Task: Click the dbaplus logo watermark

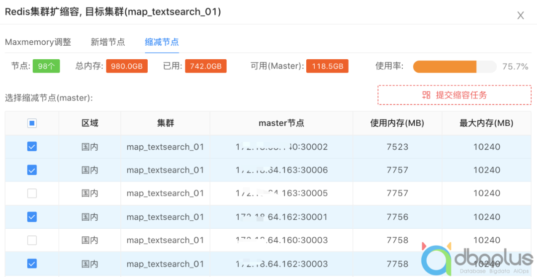Action: click(477, 259)
